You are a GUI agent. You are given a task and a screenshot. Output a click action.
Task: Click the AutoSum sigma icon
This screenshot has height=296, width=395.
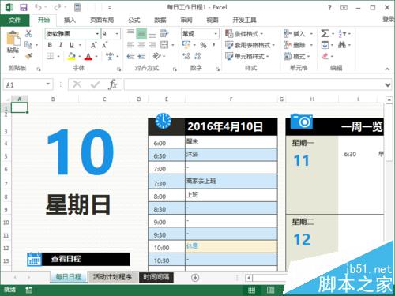[x=325, y=33]
